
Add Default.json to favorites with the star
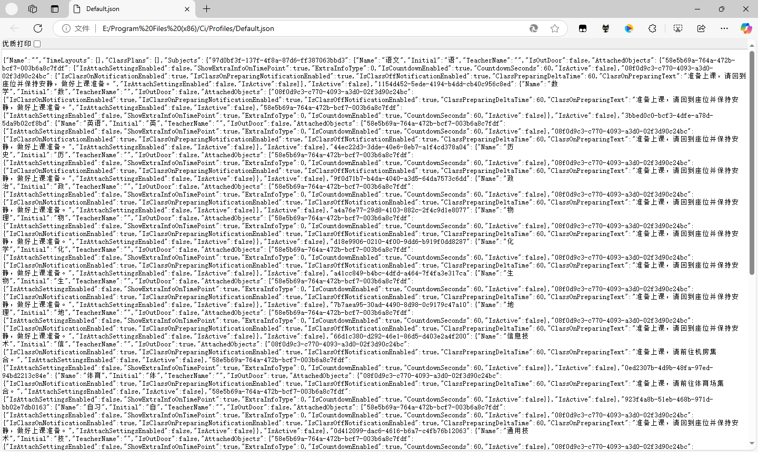(555, 28)
